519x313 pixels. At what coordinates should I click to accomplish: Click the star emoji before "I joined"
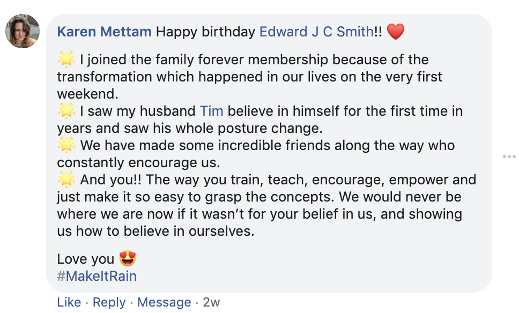(66, 59)
